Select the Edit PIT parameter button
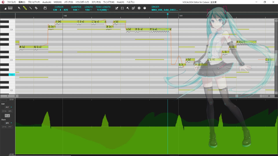Screen dimensions: 278x156 click(x=7, y=107)
